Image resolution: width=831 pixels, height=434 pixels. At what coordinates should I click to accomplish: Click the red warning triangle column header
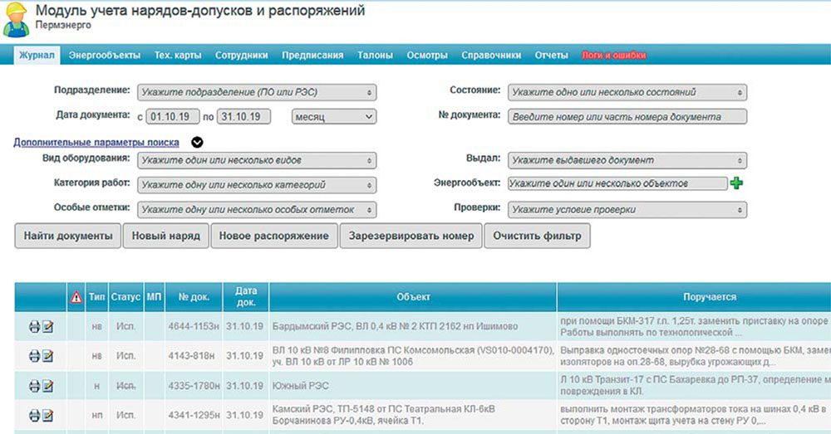[x=76, y=296]
